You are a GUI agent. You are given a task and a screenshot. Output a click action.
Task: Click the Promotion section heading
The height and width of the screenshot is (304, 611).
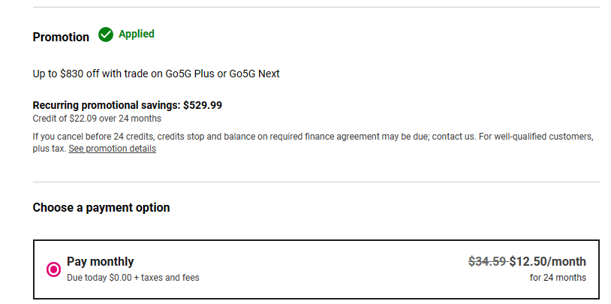click(61, 37)
